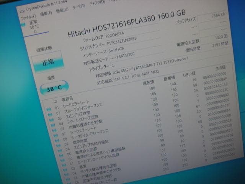Select the スタート/ストップ回数 row name
This screenshot has width=245, height=184.
[83, 119]
